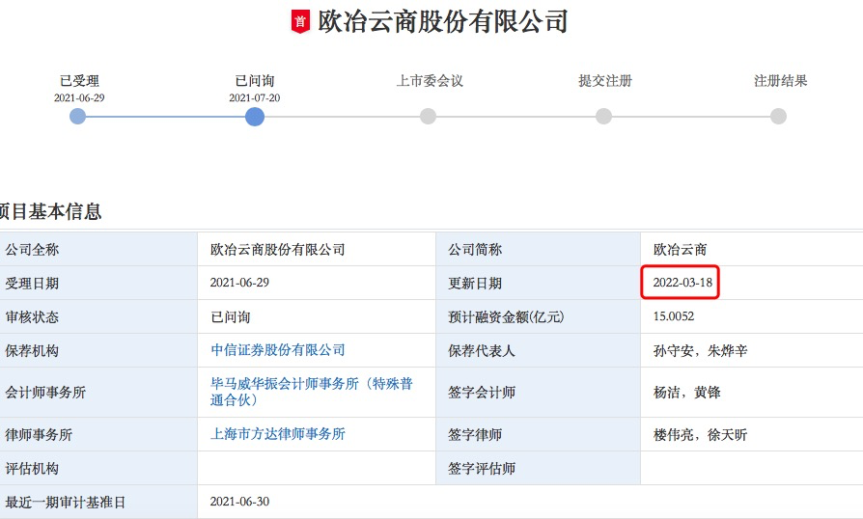The image size is (863, 519).
Task: Click the 保荐机构 row label
Action: pos(32,351)
